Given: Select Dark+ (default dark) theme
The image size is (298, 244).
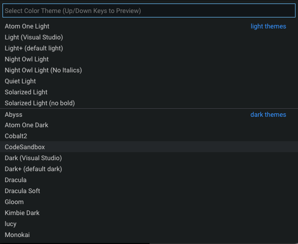Looking at the screenshot, I should coord(149,169).
